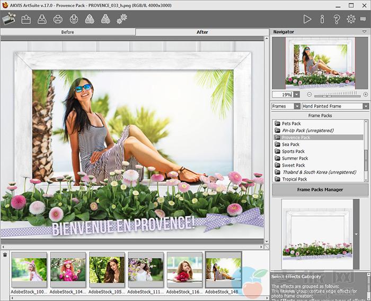Open the zoom percentage dropdown
Image resolution: width=371 pixels, height=301 pixels.
[x=296, y=94]
